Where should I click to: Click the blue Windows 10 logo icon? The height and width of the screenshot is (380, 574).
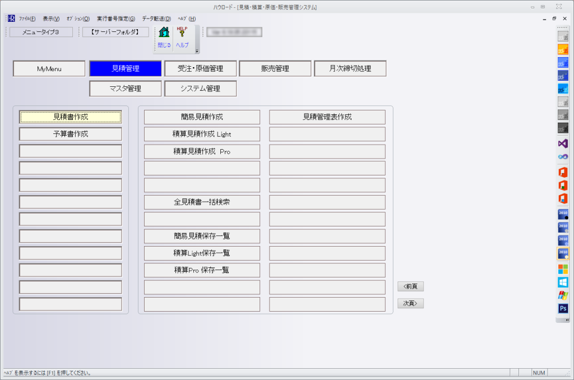pos(563,281)
